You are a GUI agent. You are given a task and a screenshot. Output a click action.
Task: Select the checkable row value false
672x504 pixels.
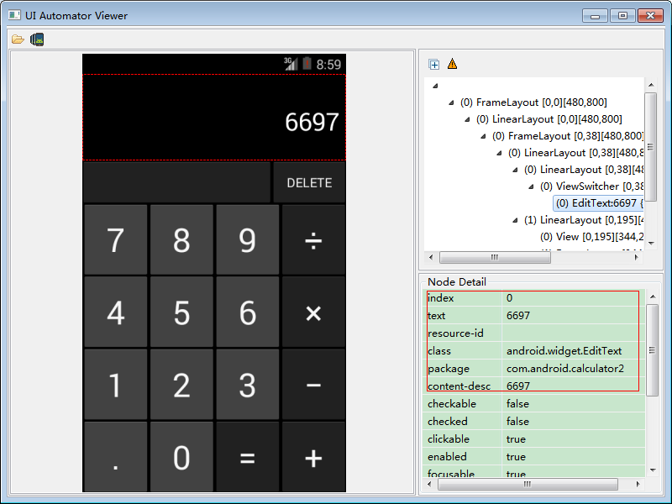(517, 404)
